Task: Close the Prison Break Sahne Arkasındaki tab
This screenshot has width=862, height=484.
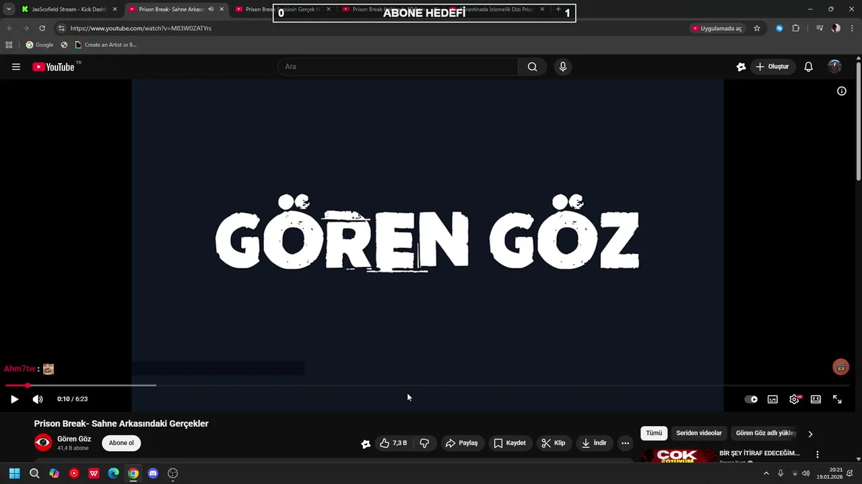Action: pos(222,9)
